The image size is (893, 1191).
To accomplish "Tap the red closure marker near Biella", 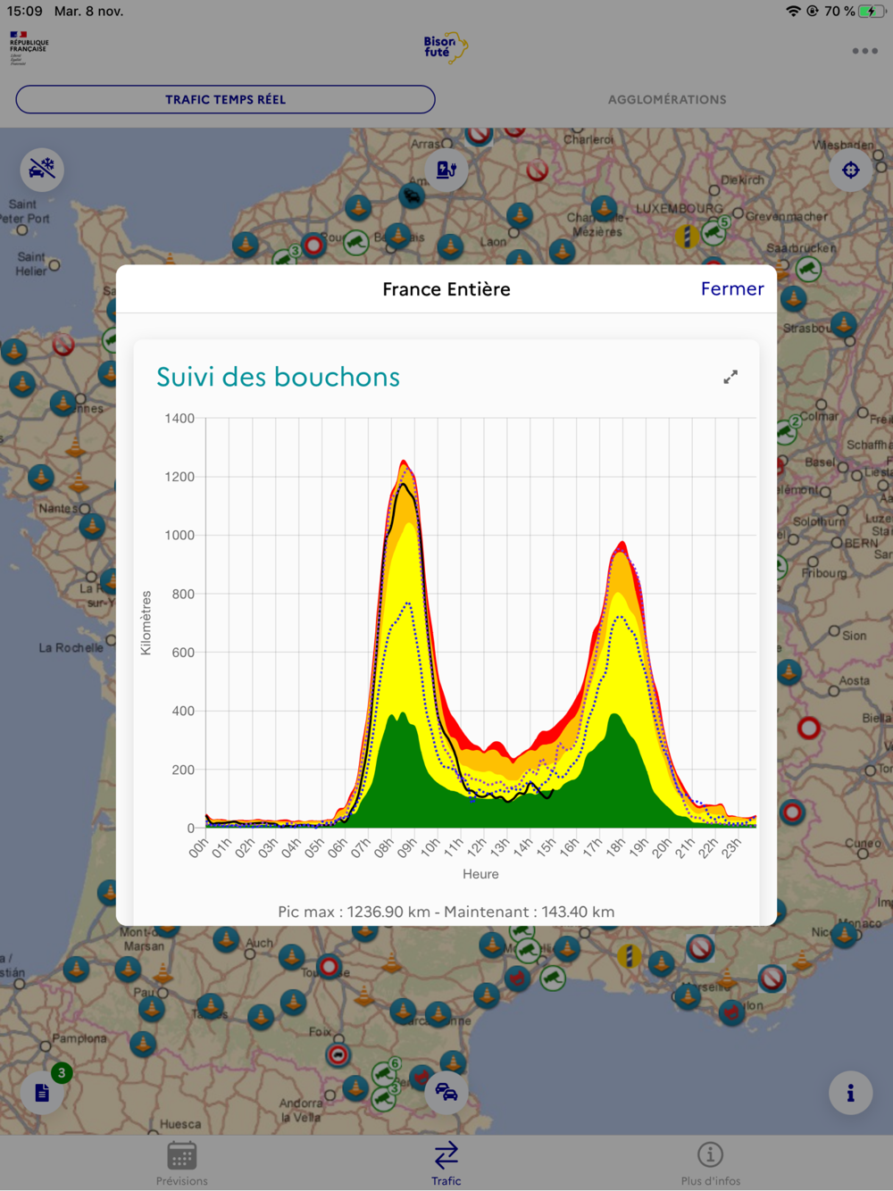I will 808,728.
